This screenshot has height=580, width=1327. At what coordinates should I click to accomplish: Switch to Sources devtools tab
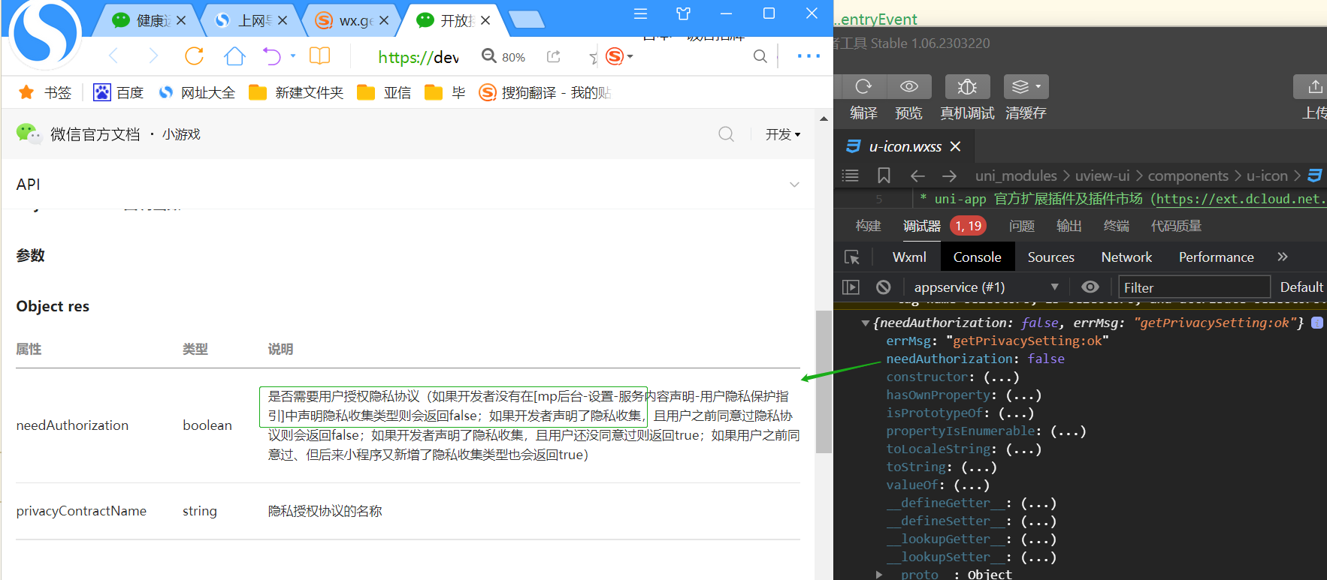pyautogui.click(x=1051, y=257)
